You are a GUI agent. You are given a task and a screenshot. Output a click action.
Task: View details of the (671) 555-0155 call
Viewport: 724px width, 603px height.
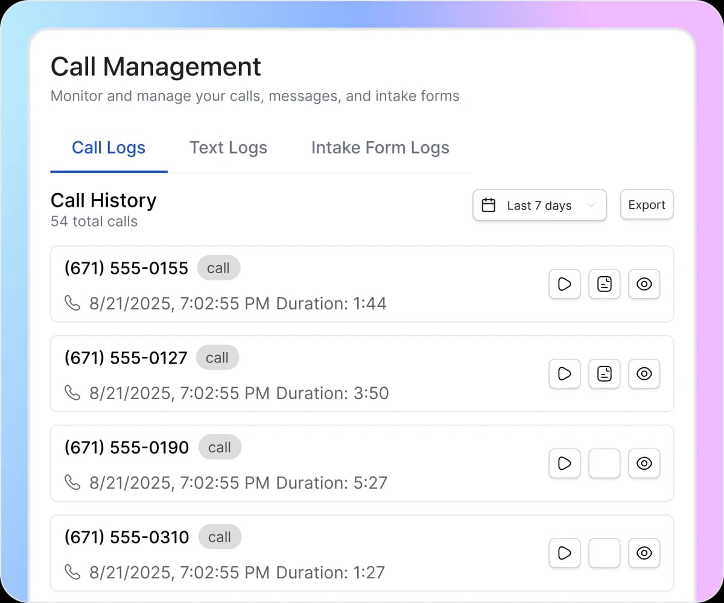644,284
